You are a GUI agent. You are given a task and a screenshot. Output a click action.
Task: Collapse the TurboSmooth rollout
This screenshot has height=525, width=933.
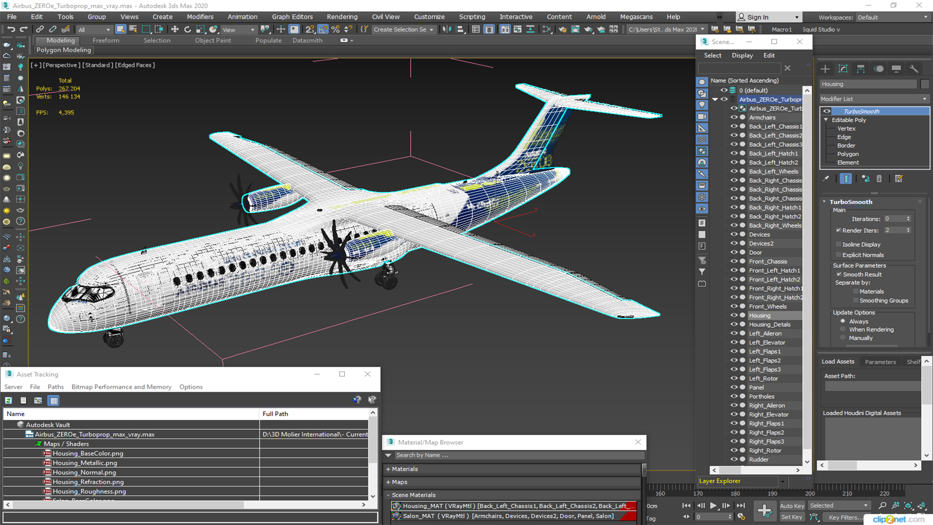click(824, 202)
